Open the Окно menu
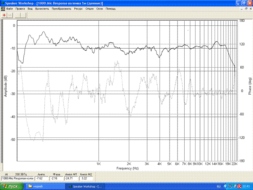This screenshot has height=190, width=253. tap(100, 9)
